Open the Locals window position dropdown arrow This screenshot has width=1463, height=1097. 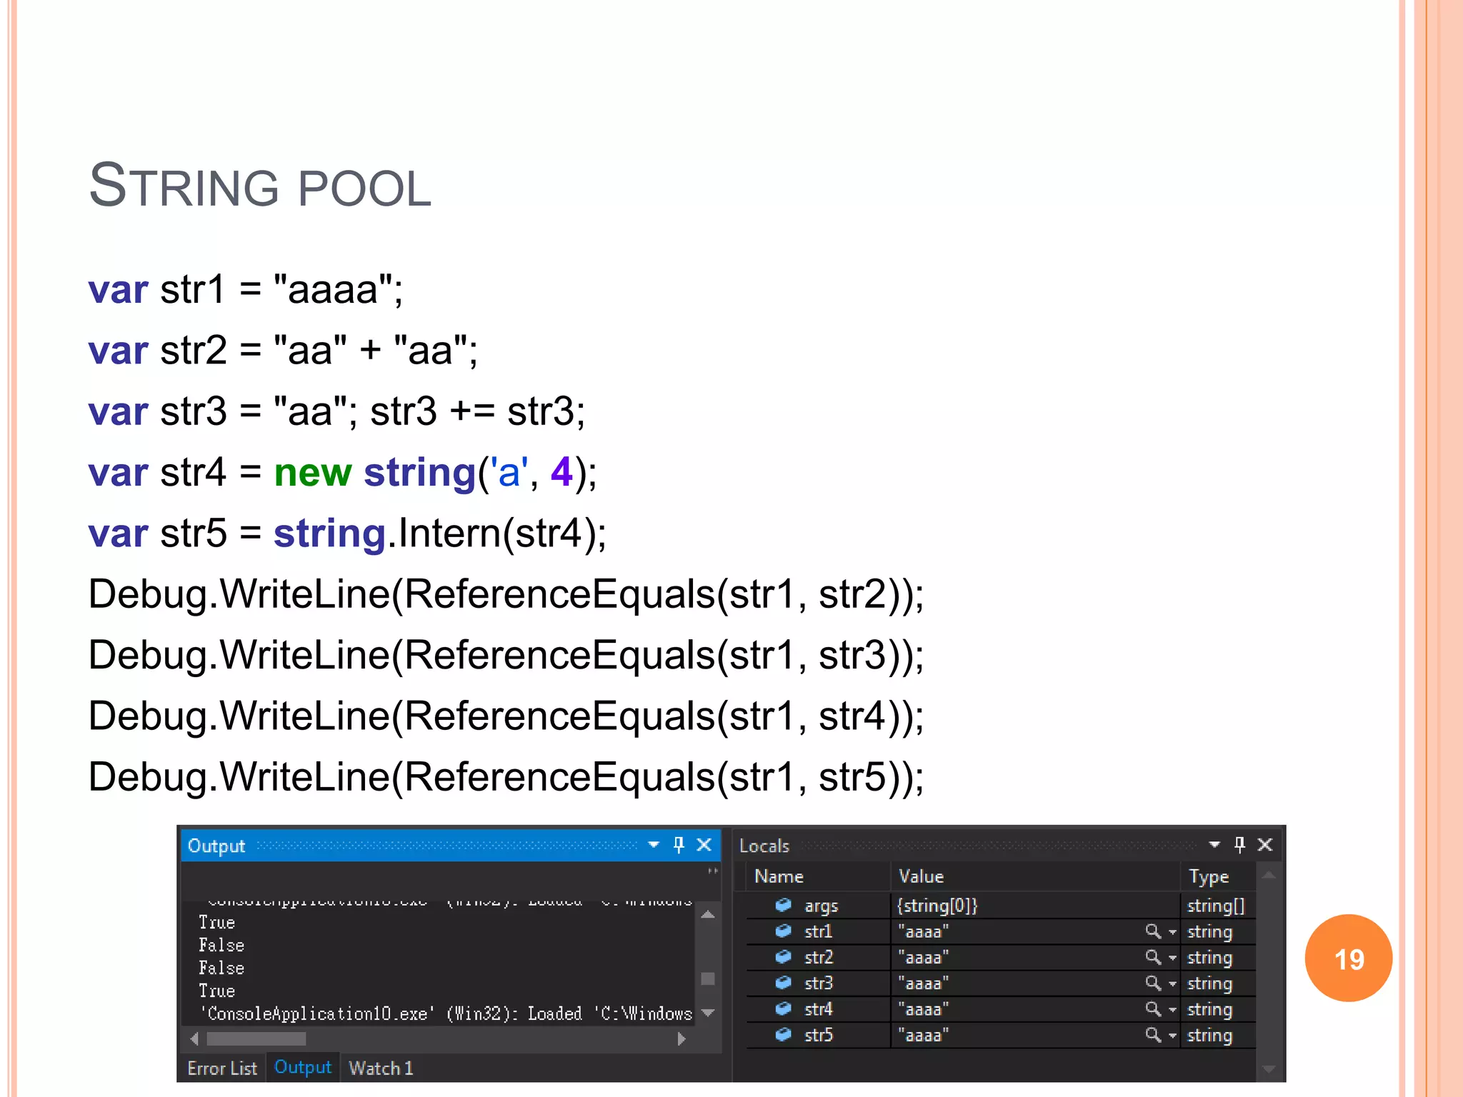[x=1214, y=845]
